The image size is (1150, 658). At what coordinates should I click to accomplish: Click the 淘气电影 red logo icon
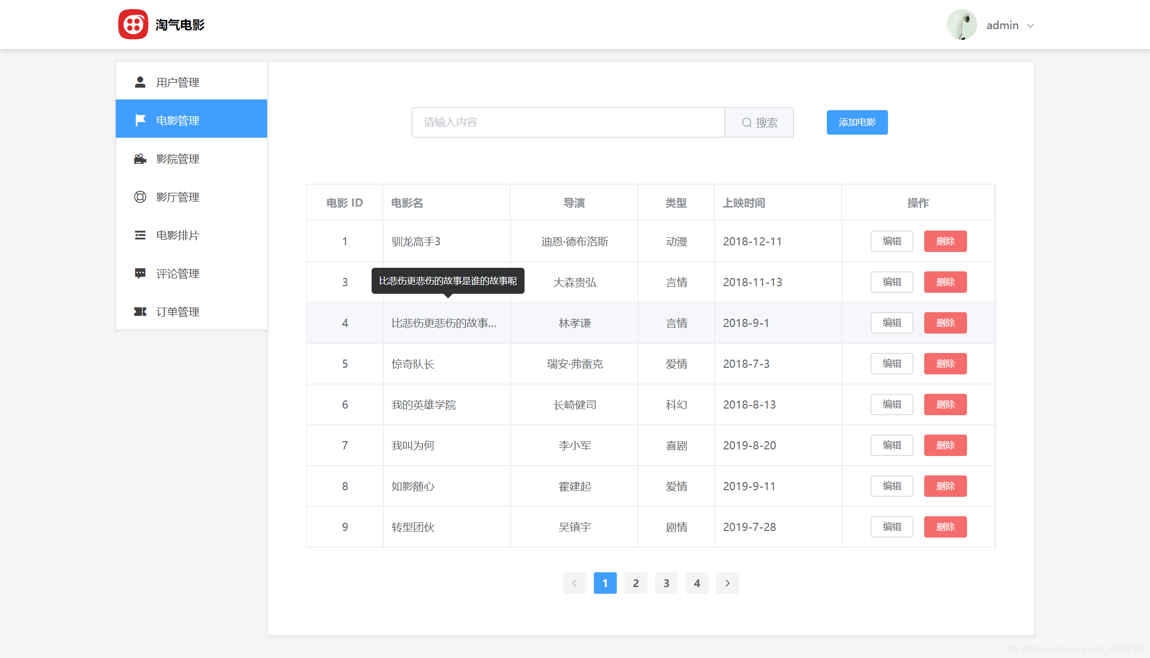(133, 24)
